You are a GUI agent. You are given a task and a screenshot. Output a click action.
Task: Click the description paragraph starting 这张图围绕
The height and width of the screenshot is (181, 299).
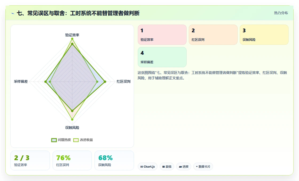(212, 75)
